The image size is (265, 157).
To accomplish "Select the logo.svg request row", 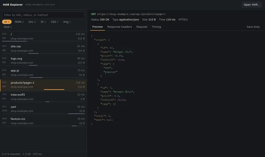I will tap(43, 61).
